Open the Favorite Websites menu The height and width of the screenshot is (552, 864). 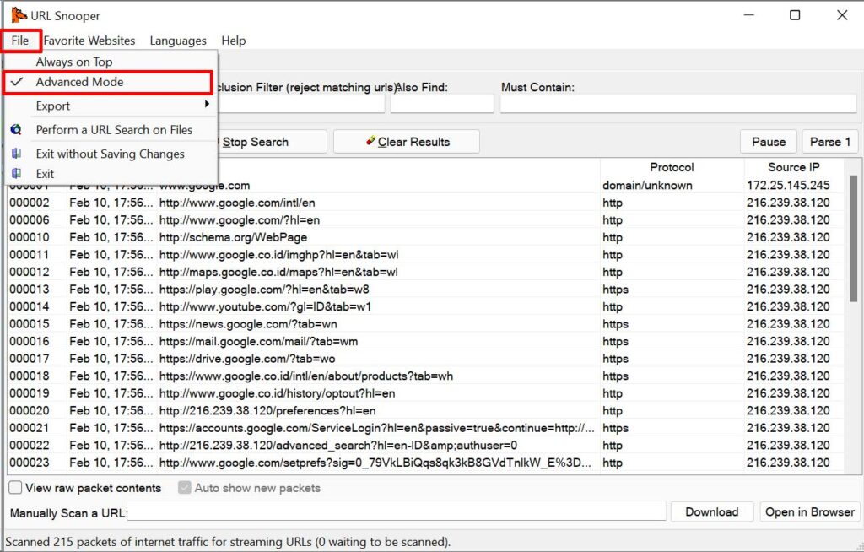coord(89,41)
